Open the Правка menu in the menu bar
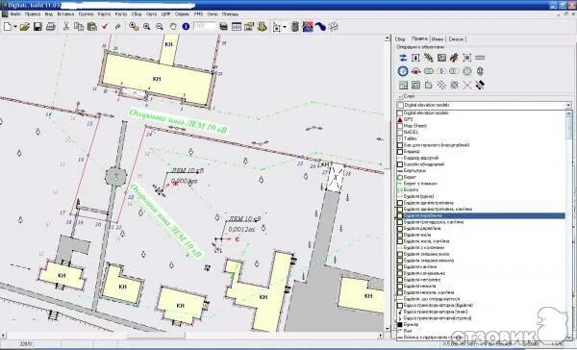The height and width of the screenshot is (350, 577). click(x=33, y=14)
